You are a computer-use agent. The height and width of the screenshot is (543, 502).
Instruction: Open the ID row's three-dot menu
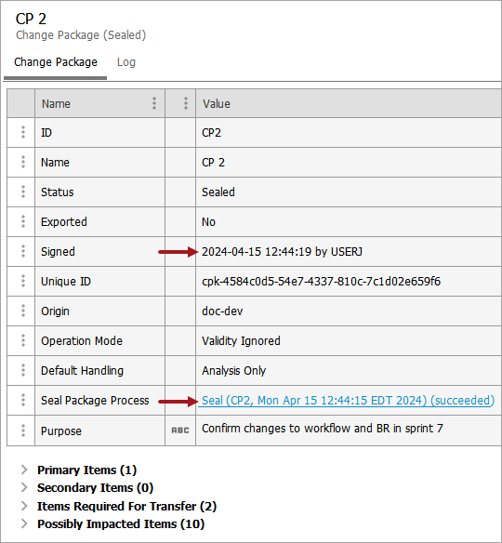click(23, 132)
